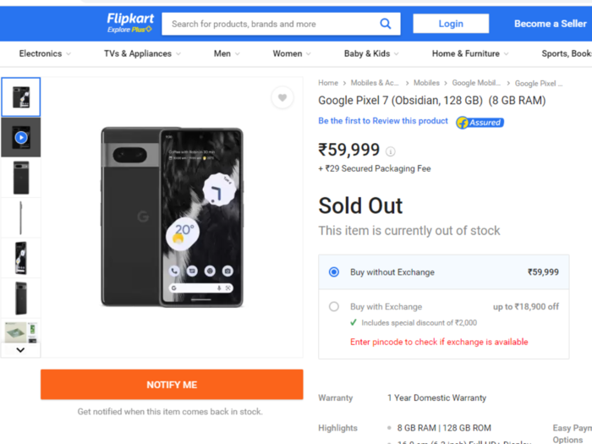Open the Women category menu
The image size is (592, 444).
coord(292,53)
